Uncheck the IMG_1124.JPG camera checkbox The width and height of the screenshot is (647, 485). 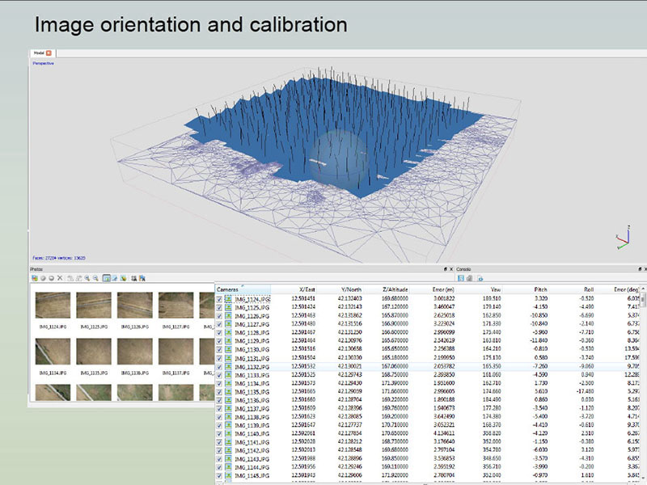[x=220, y=299]
